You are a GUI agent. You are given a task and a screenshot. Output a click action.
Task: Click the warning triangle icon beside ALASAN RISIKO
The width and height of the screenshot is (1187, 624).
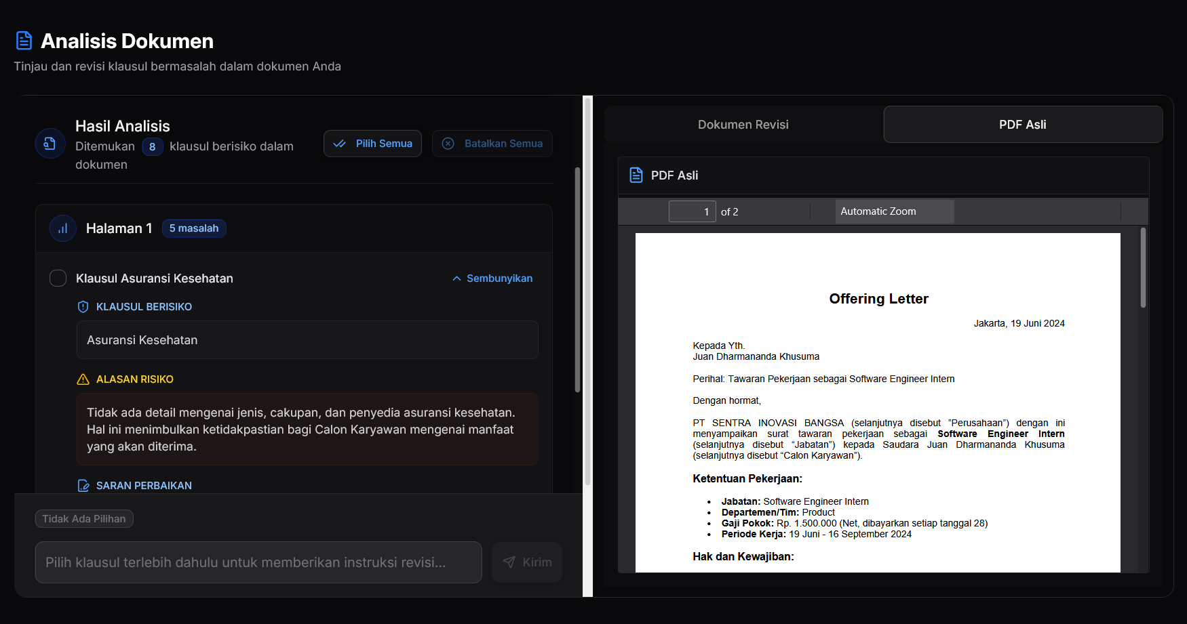[x=83, y=379]
